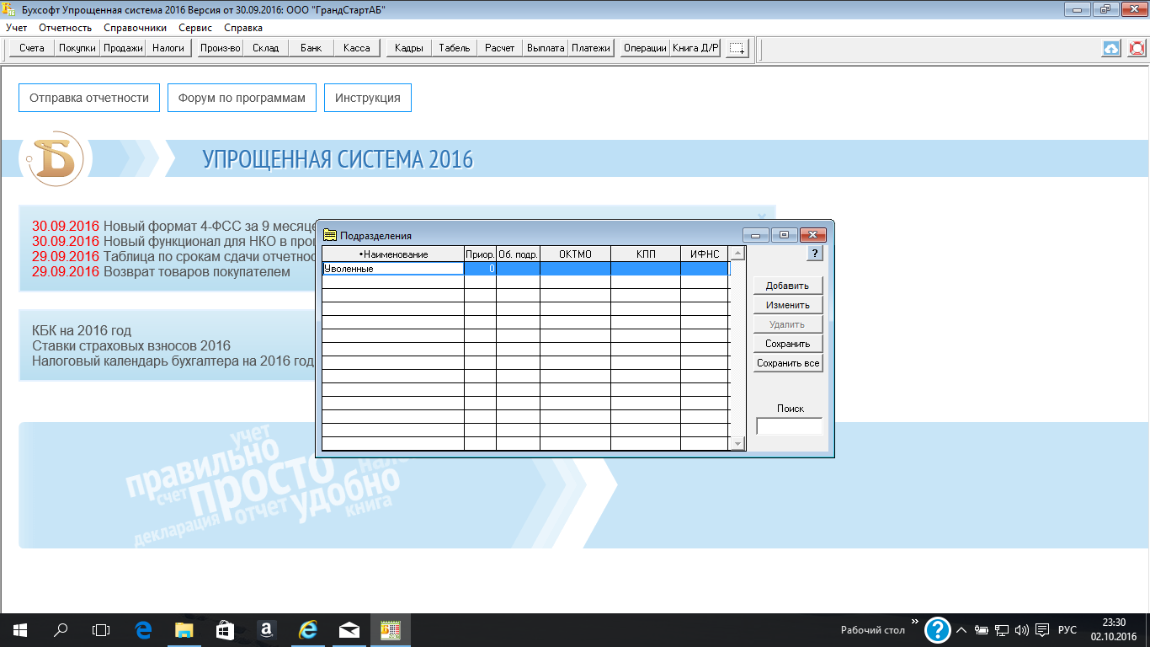Open the Справочники menu
1150x647 pixels.
[135, 28]
